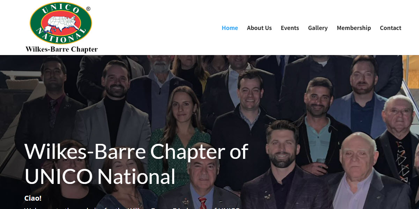
Task: Go to the Home page
Action: click(230, 28)
